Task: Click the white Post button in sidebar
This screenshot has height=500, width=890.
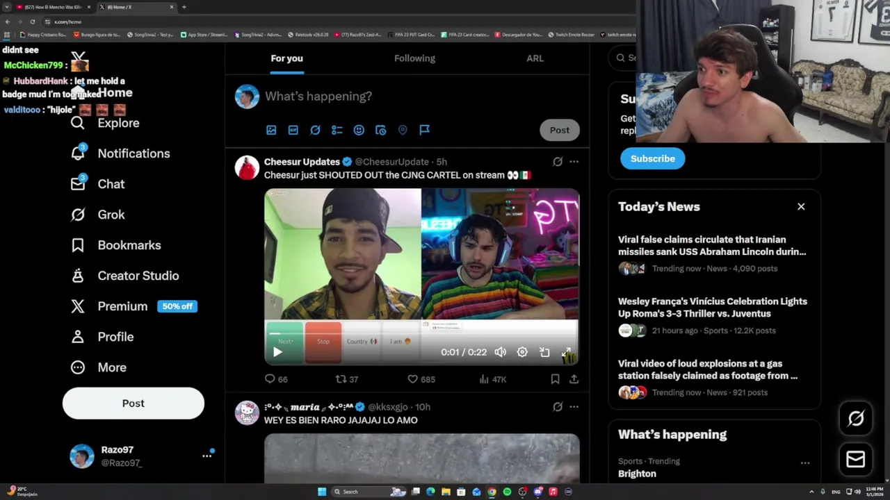Action: [x=133, y=403]
